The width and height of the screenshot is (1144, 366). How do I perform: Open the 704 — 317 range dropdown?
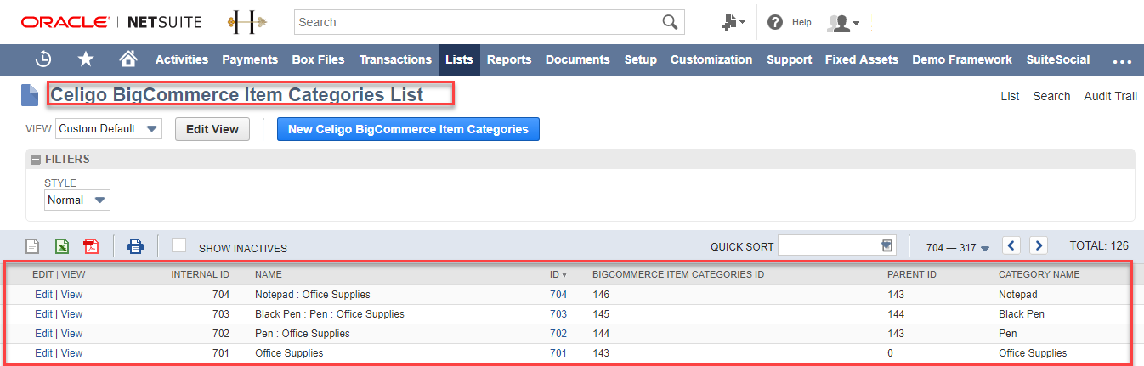(x=958, y=248)
